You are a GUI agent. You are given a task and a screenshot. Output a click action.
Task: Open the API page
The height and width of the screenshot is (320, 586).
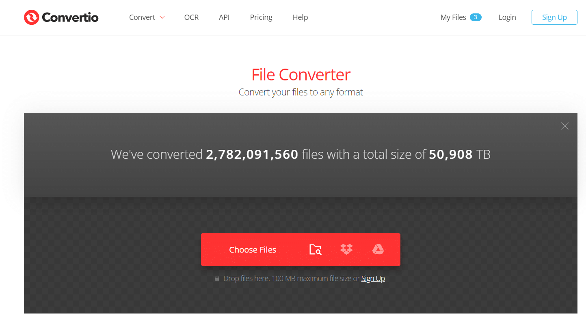point(224,17)
